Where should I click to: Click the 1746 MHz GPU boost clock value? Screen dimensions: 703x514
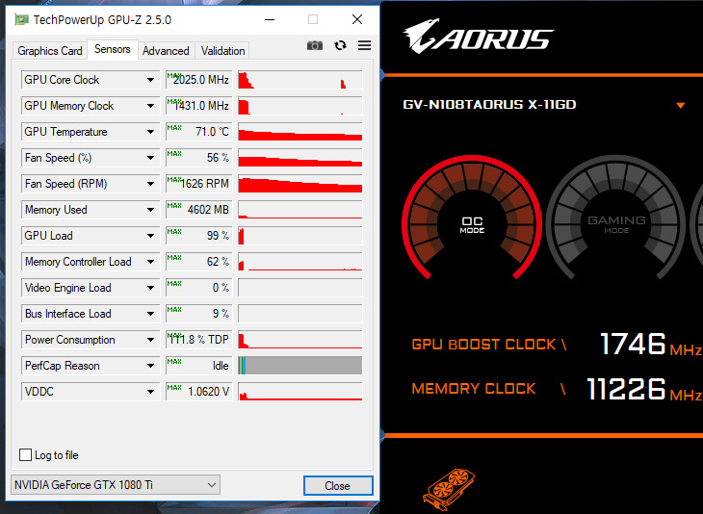632,345
